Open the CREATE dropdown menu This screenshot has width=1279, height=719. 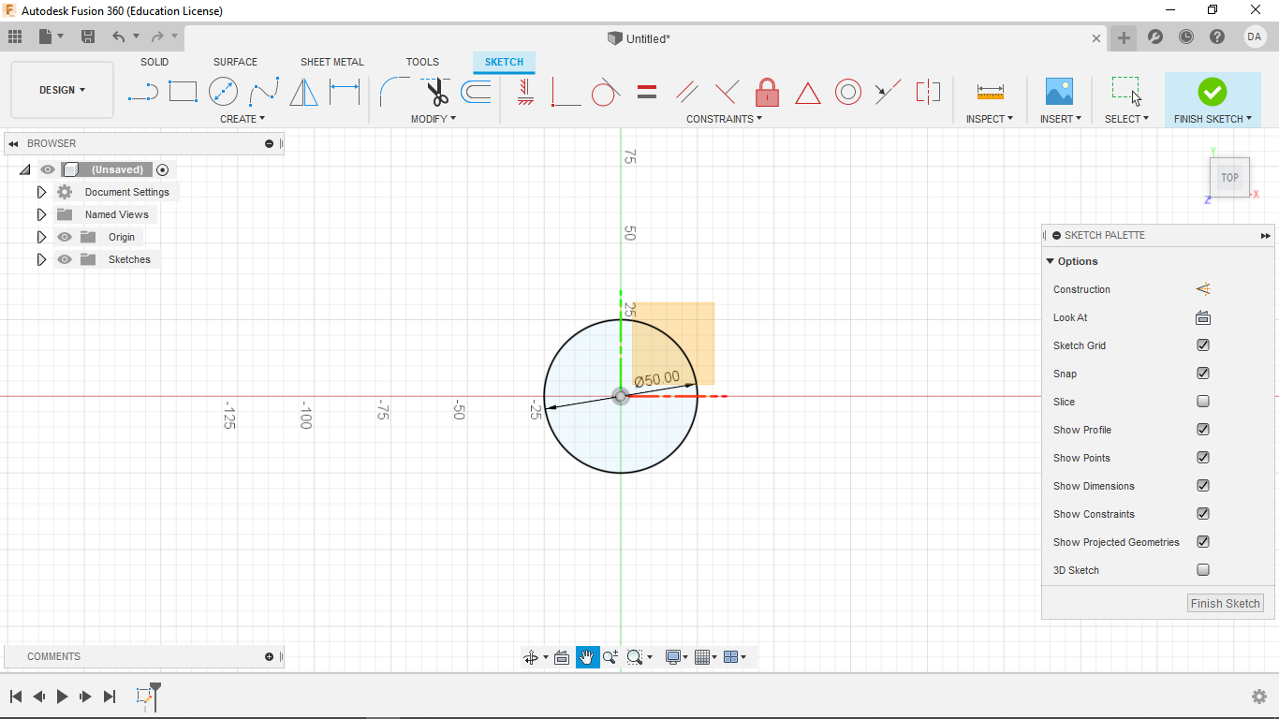point(243,119)
